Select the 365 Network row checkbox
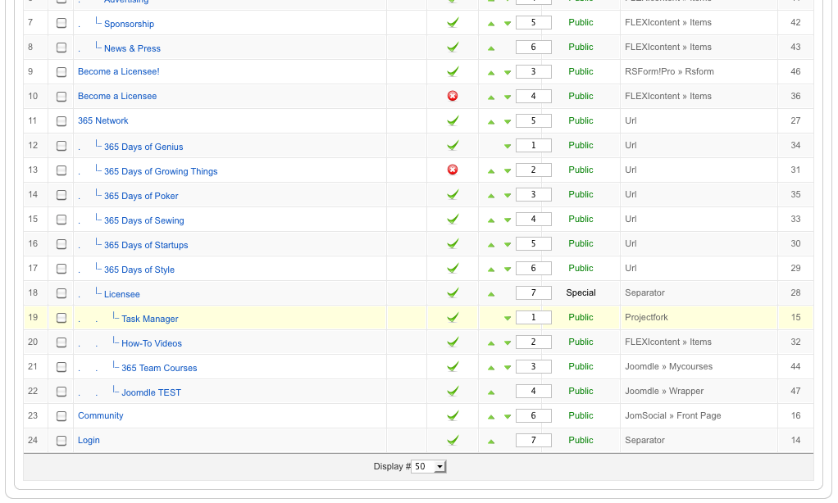This screenshot has height=503, width=838. [x=61, y=121]
